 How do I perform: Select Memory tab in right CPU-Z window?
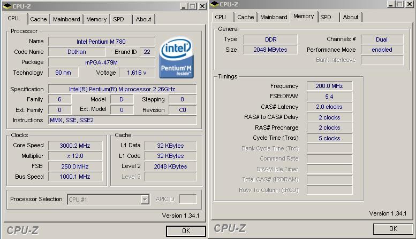[x=304, y=17]
